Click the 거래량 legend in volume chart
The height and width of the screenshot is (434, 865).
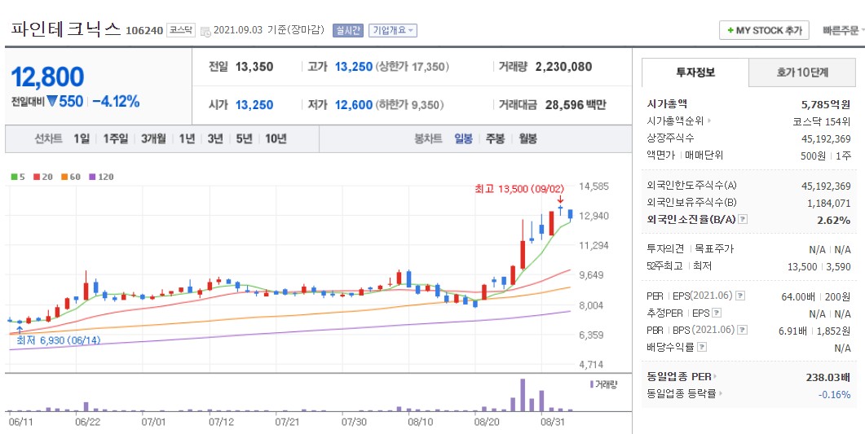603,384
